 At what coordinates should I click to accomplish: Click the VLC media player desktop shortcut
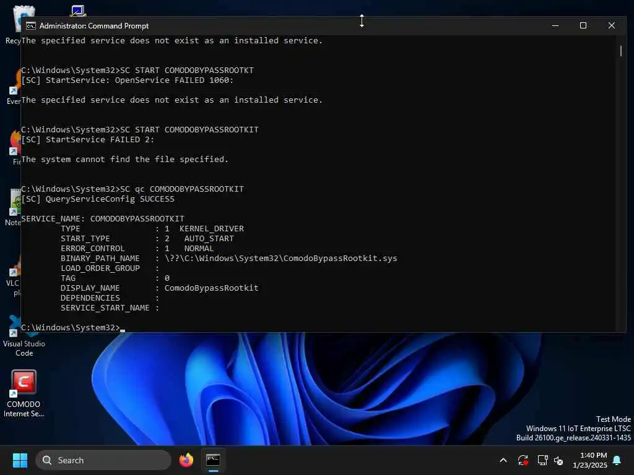coord(13,276)
